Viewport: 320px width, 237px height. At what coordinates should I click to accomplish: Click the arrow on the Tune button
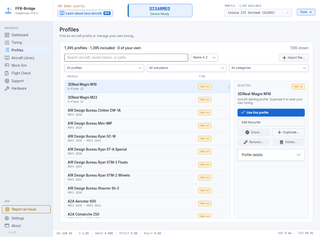pyautogui.click(x=310, y=12)
